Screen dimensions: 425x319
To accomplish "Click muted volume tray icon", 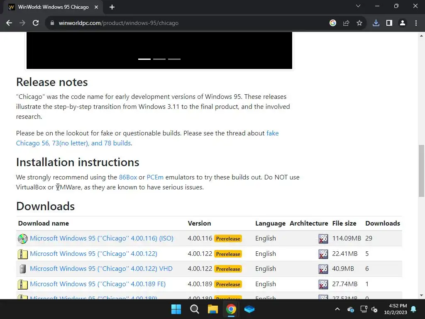I will pyautogui.click(x=374, y=309).
